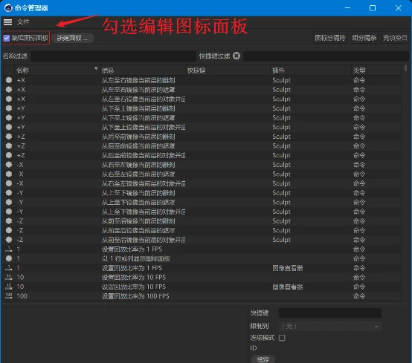The height and width of the screenshot is (363, 412).
Task: Click the Cinema 4D logo in title bar
Action: [x=8, y=8]
